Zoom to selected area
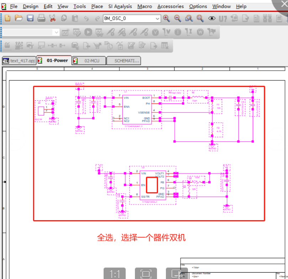This screenshot has height=279, width=288. [x=189, y=19]
